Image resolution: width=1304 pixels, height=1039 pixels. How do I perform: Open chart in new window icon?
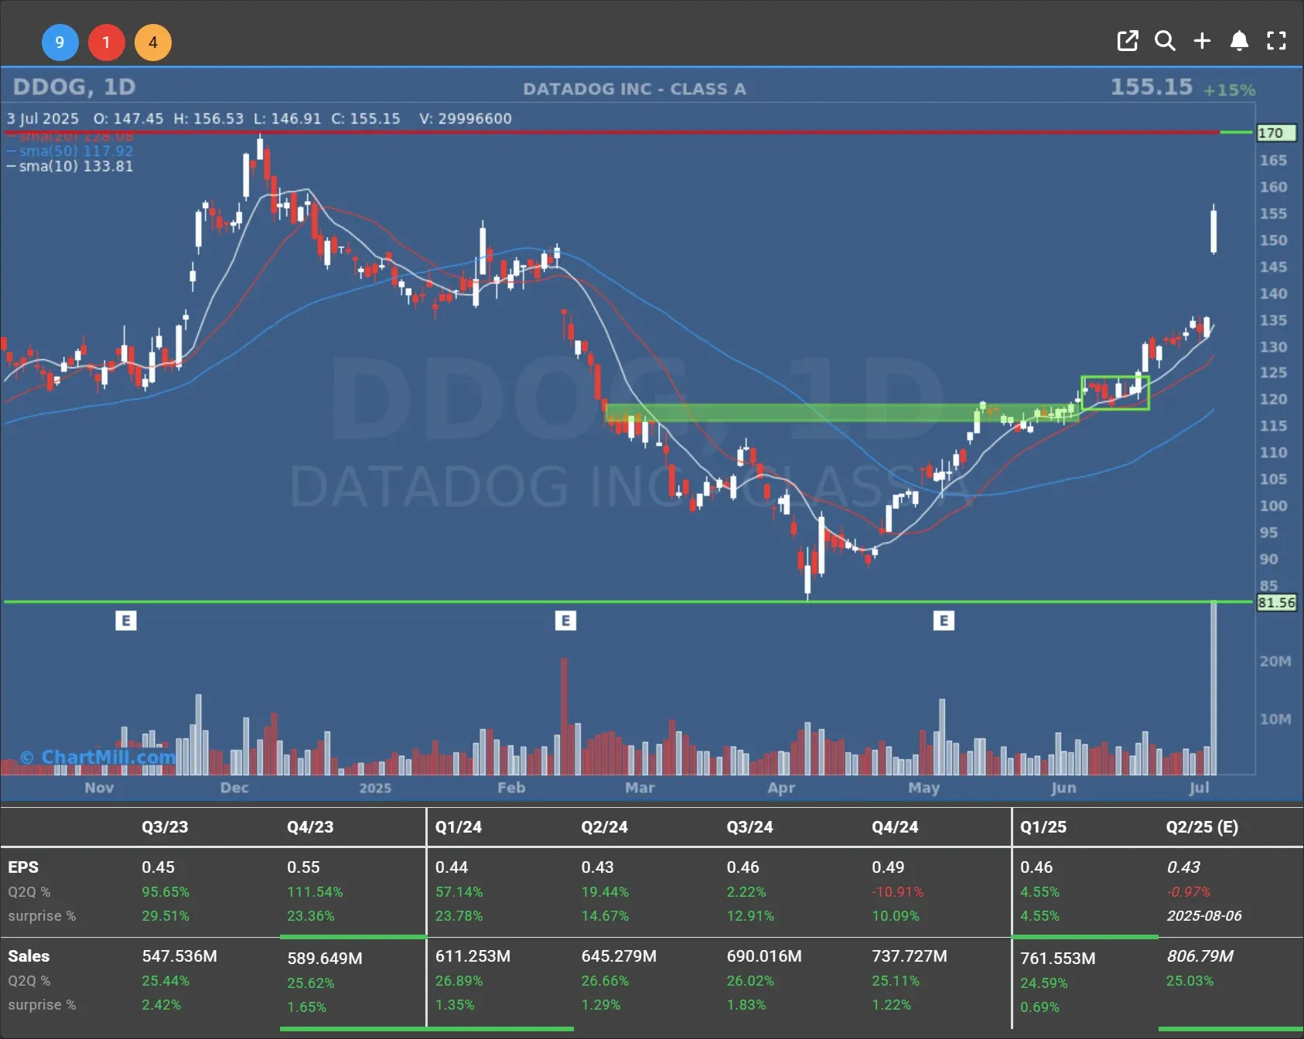coord(1128,41)
